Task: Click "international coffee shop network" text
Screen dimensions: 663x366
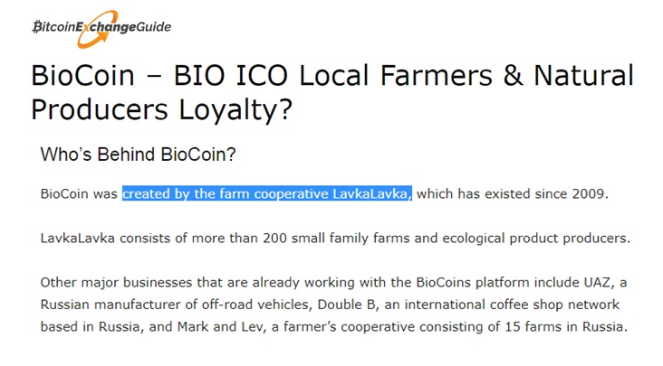Action: [512, 305]
